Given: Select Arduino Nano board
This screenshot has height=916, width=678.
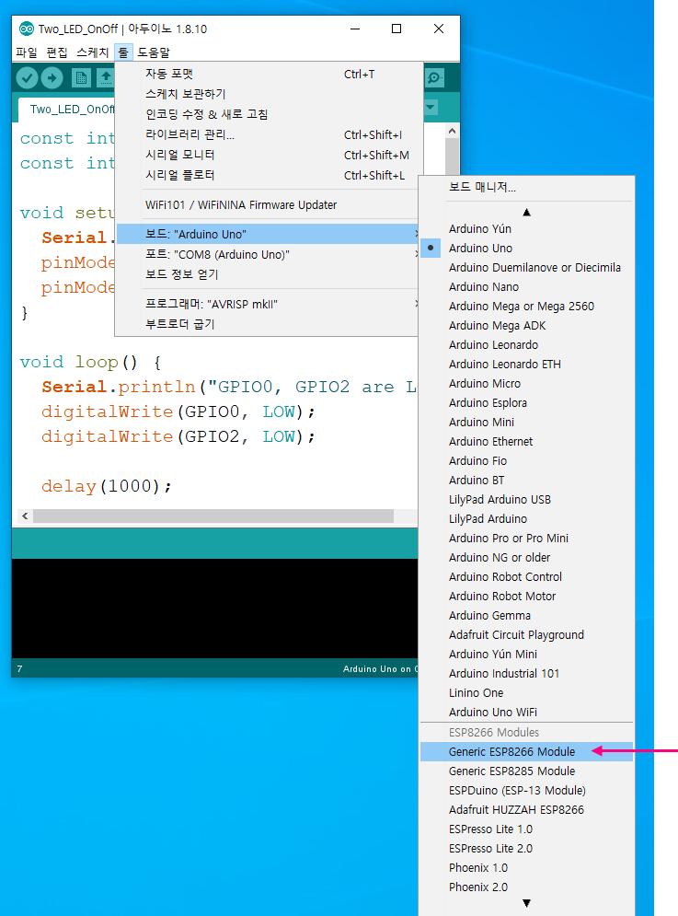Looking at the screenshot, I should coord(526,286).
